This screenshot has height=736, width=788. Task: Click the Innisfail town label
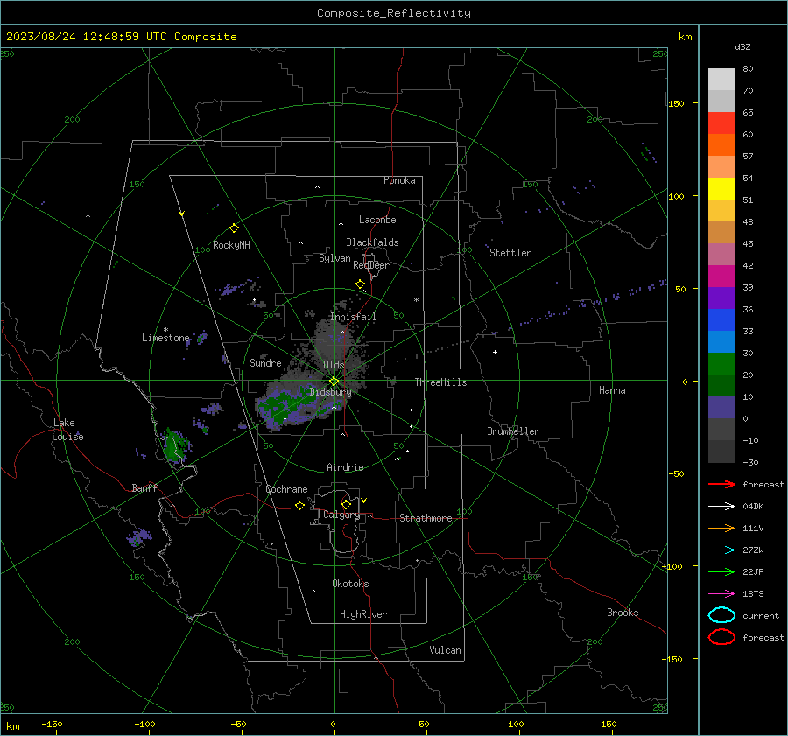coord(353,317)
